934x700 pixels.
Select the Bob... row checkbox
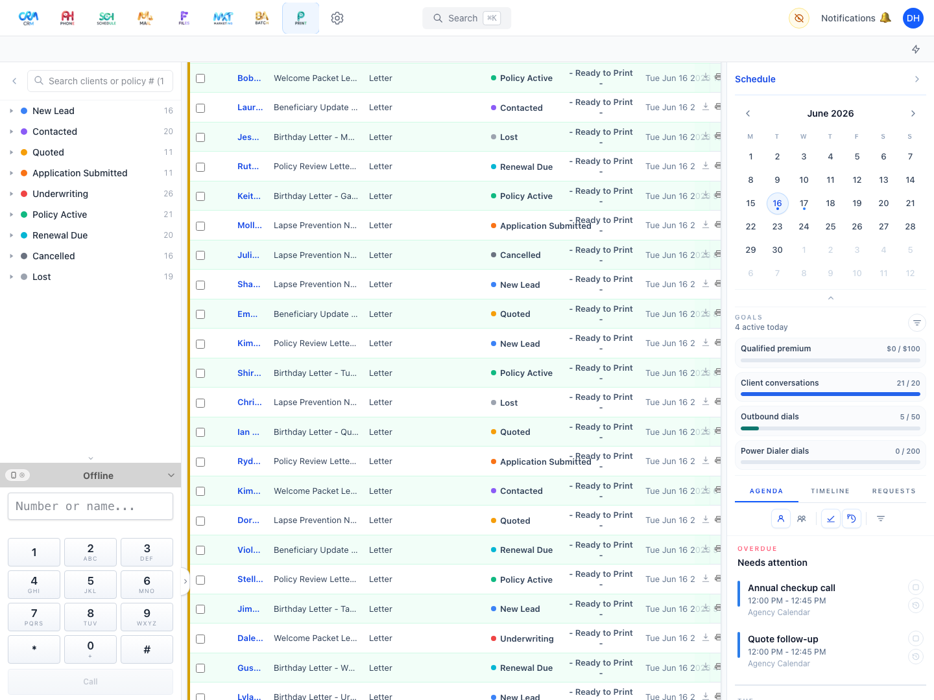[x=200, y=78]
